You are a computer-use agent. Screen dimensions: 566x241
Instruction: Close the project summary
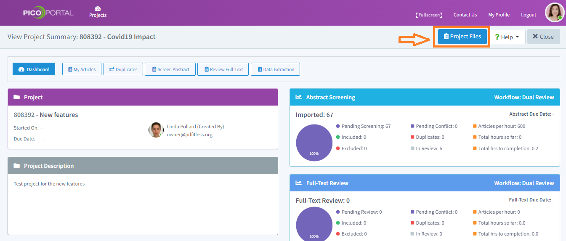(543, 37)
